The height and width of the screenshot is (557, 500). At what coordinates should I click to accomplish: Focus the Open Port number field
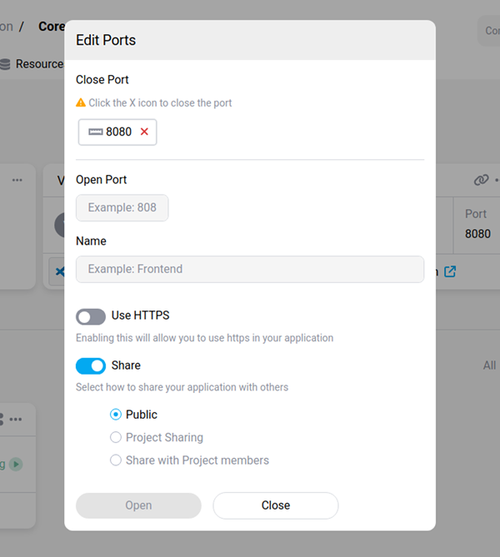coord(122,207)
